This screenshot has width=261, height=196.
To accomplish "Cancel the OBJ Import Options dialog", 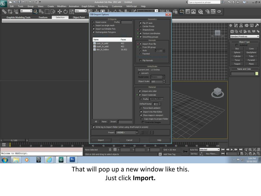I will coord(129,140).
